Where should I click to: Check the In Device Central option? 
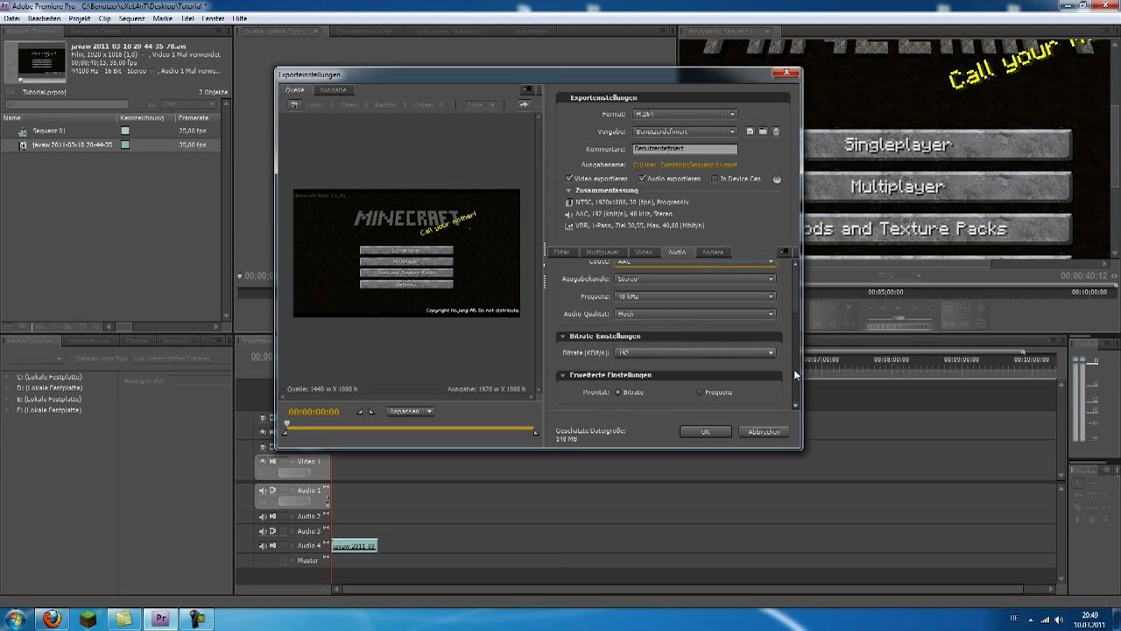pos(715,179)
